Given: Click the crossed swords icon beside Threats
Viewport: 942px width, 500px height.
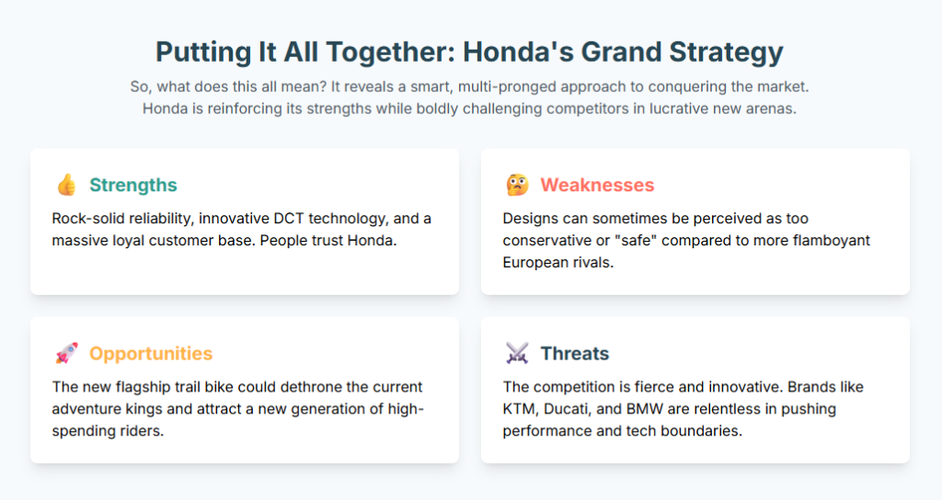Looking at the screenshot, I should [517, 354].
